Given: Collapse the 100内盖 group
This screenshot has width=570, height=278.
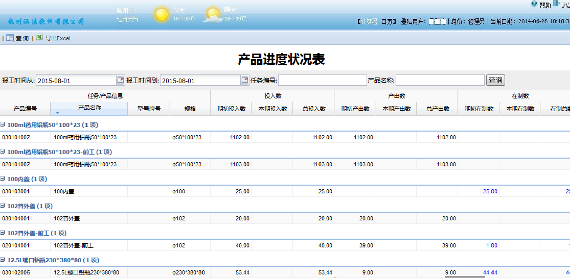Looking at the screenshot, I should (x=3, y=179).
